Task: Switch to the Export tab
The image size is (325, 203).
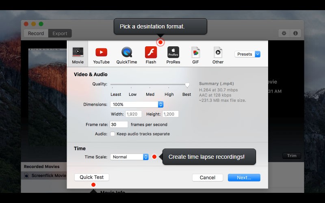Action: click(x=60, y=33)
